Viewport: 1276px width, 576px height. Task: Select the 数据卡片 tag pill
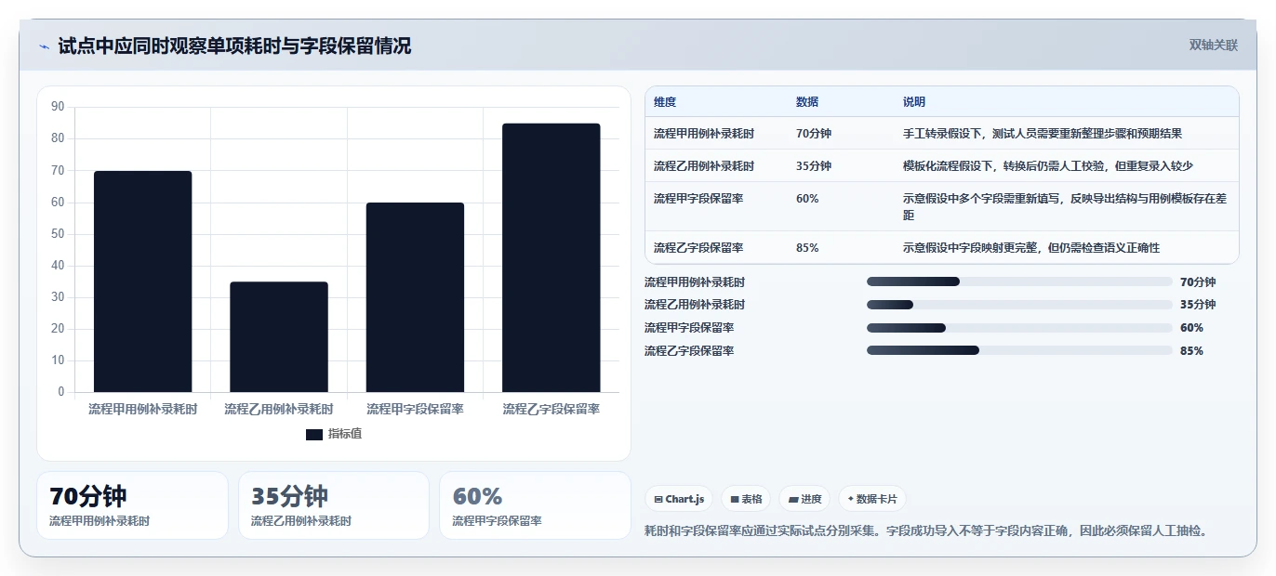pos(871,499)
